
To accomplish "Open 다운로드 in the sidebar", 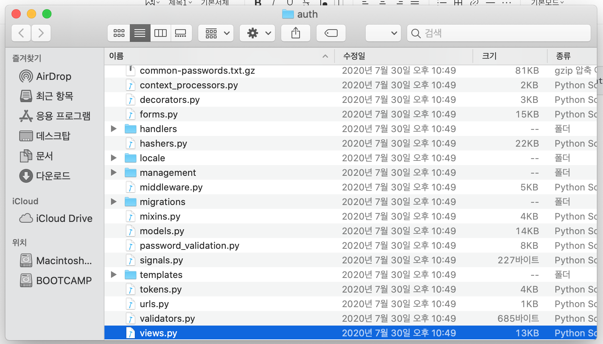I will (x=45, y=176).
